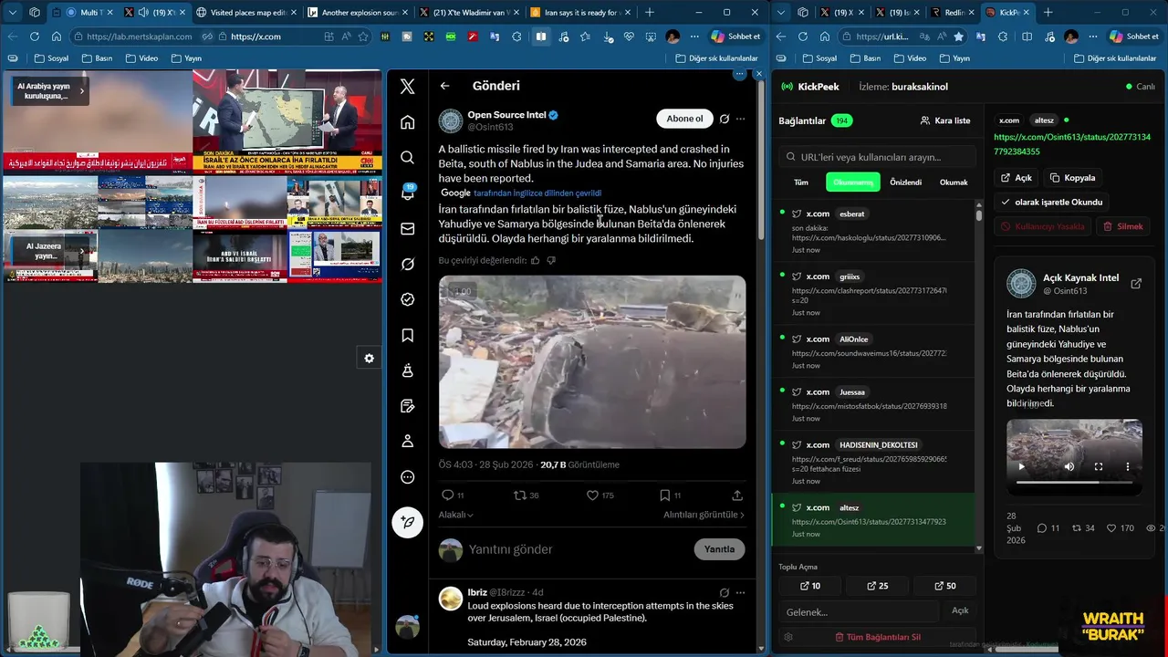Open tab actions dropdown in left browser
The height and width of the screenshot is (657, 1168).
click(x=13, y=13)
